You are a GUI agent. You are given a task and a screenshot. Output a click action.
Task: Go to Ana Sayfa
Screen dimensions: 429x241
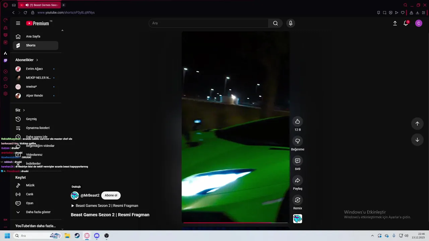pyautogui.click(x=36, y=36)
